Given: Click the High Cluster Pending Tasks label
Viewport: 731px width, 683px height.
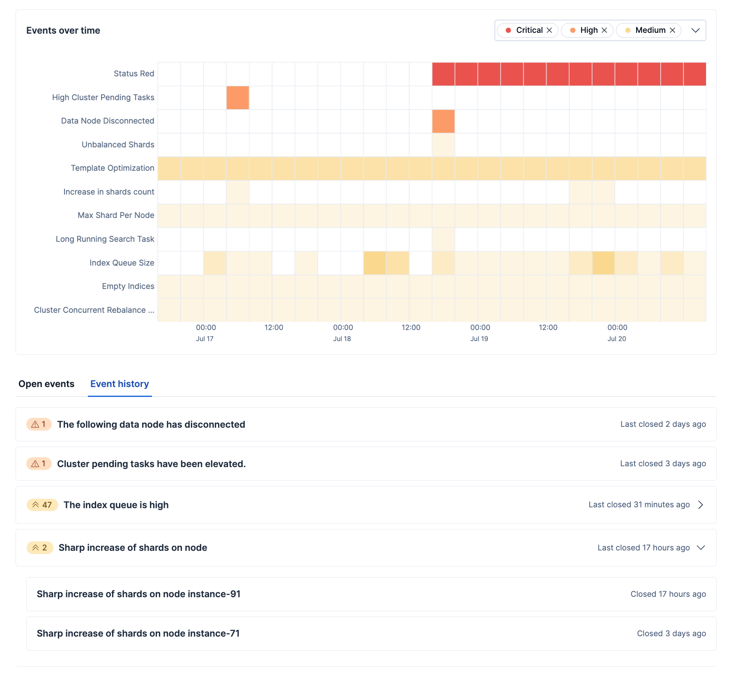Looking at the screenshot, I should click(x=103, y=98).
